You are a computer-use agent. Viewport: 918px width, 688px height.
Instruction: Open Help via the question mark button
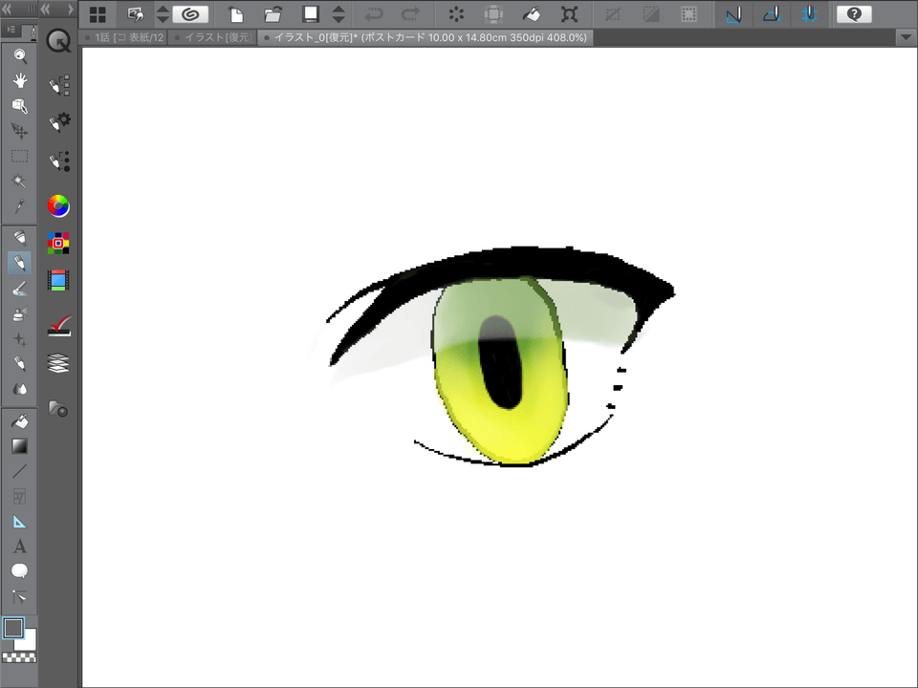tap(854, 14)
